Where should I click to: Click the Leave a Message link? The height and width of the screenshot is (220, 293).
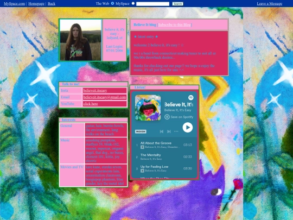pos(270,4)
